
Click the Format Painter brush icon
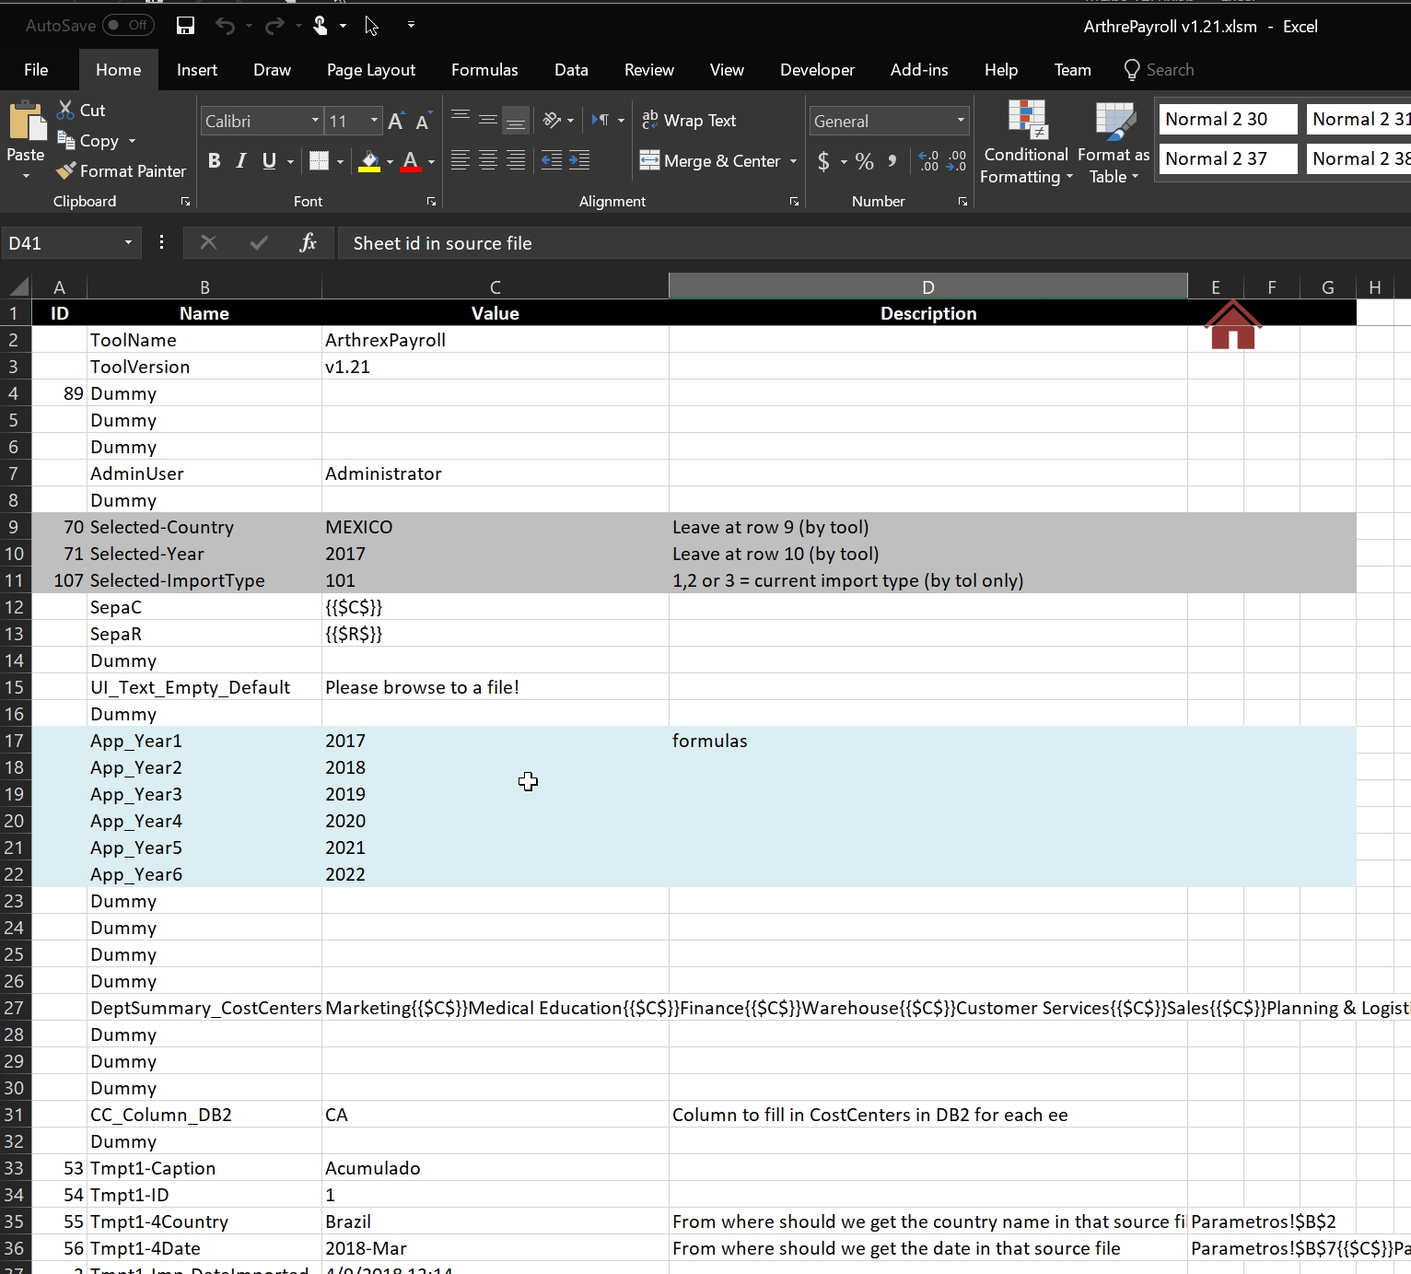66,171
